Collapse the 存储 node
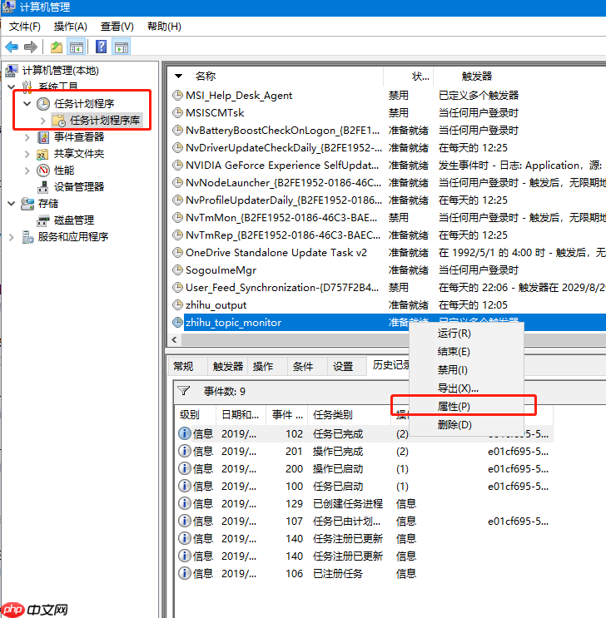606x618 pixels. tap(12, 204)
